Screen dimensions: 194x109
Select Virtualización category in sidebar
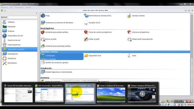click(19, 54)
